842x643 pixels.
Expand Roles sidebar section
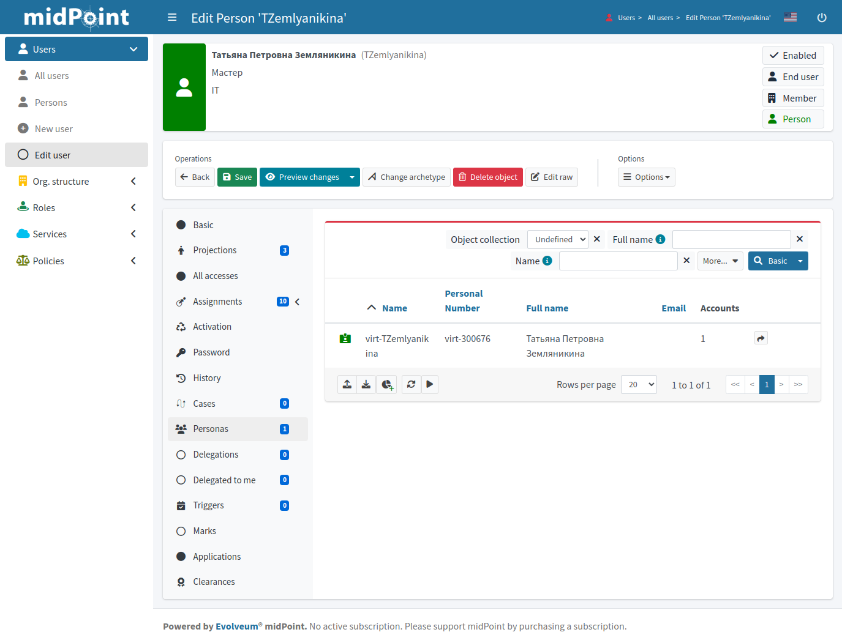pos(77,207)
